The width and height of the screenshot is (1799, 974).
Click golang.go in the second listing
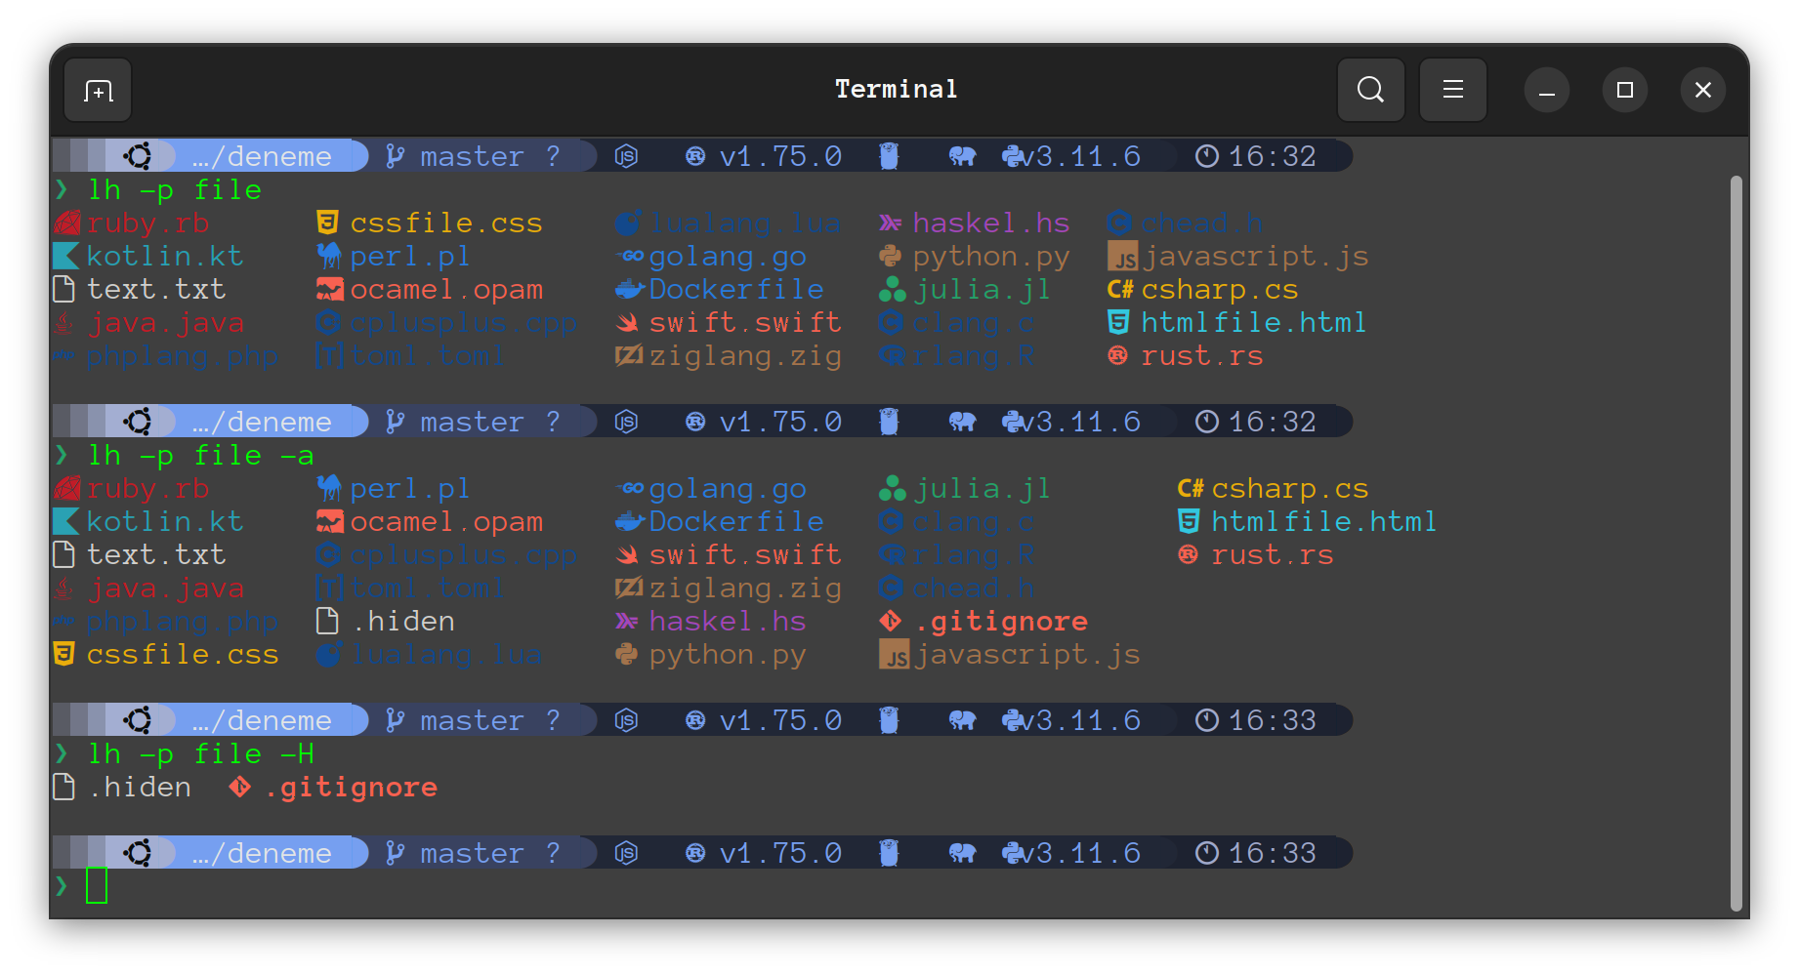(728, 488)
